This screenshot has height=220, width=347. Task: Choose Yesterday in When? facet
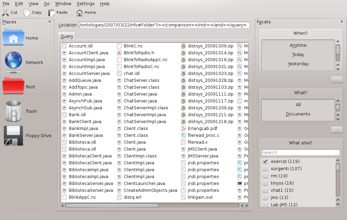(x=298, y=64)
